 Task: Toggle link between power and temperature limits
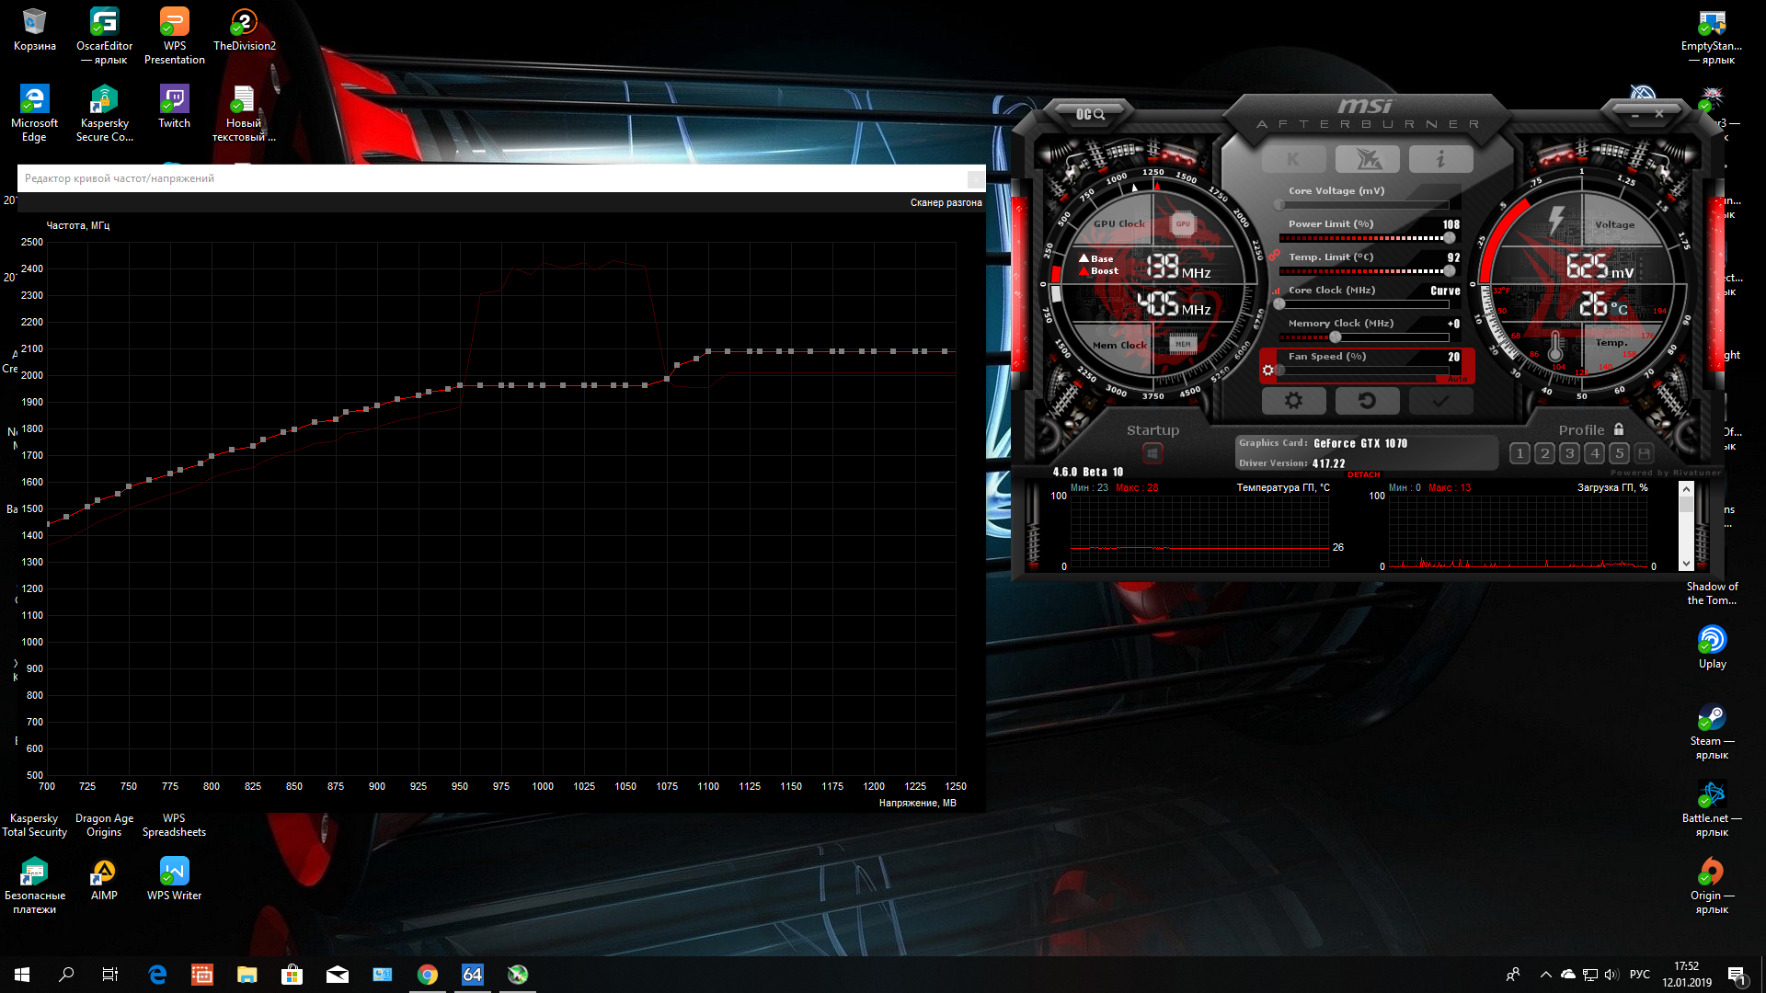tap(1274, 257)
